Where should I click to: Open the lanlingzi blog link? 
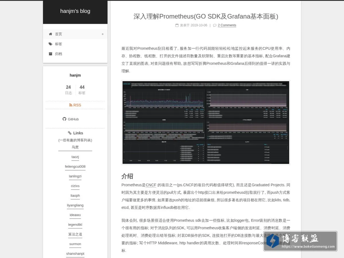pos(75,176)
